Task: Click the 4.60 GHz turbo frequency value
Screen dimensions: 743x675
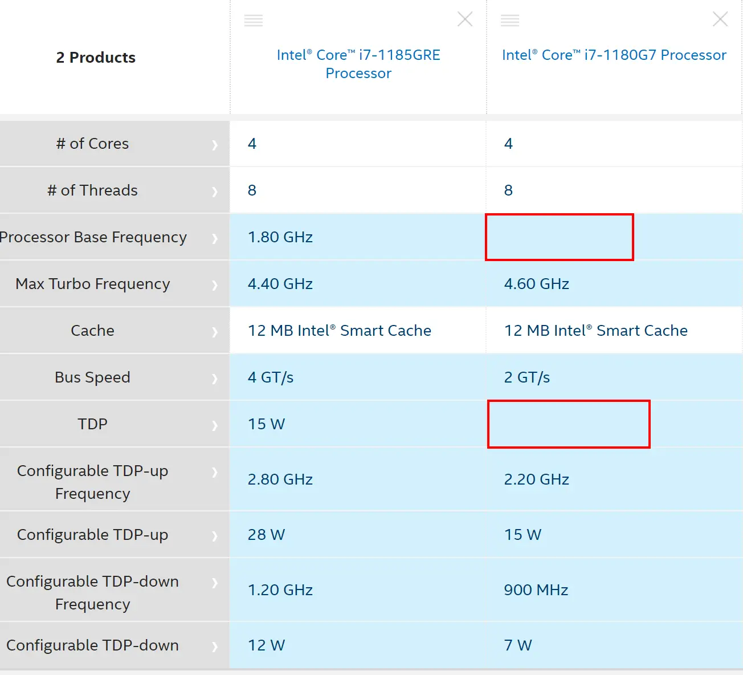Action: tap(537, 284)
